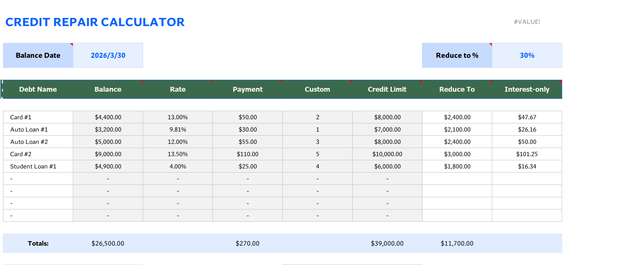Select the Student Loan #1 name cell
The width and height of the screenshot is (632, 265).
38,166
